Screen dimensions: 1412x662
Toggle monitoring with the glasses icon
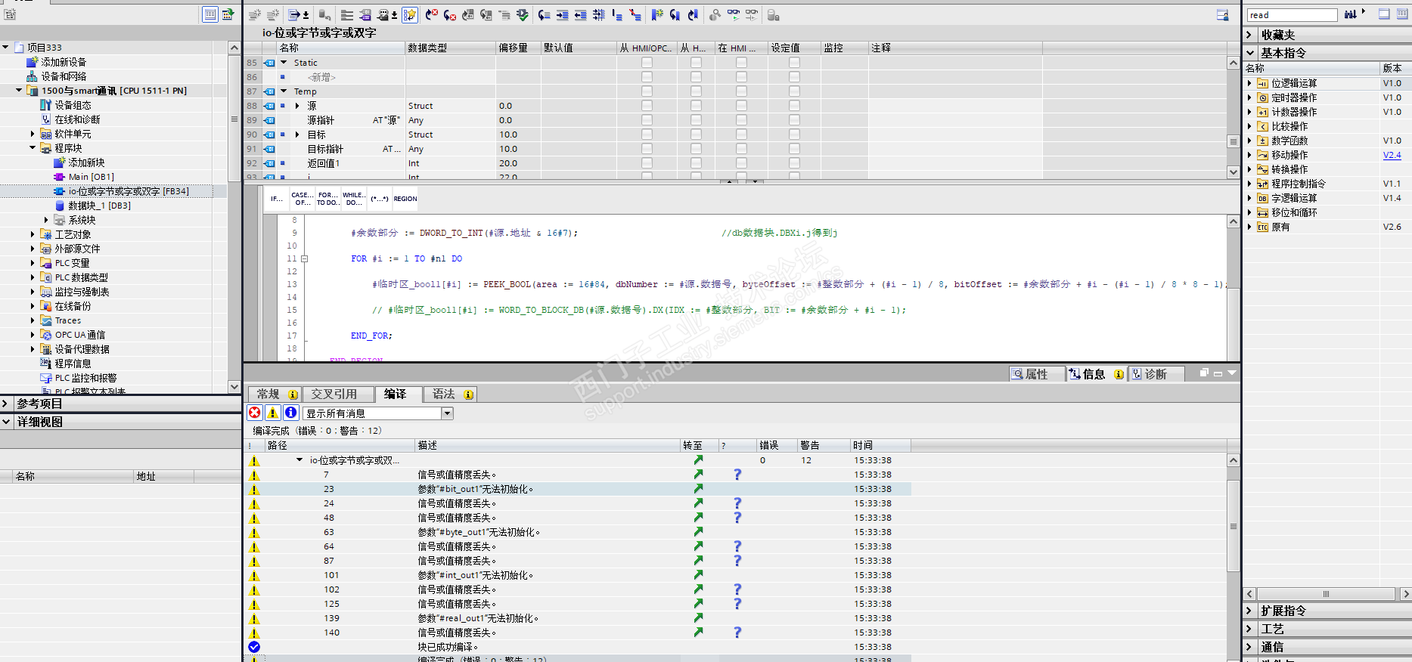click(x=734, y=15)
